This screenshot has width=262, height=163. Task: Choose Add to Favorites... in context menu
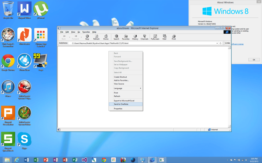[x=126, y=80]
